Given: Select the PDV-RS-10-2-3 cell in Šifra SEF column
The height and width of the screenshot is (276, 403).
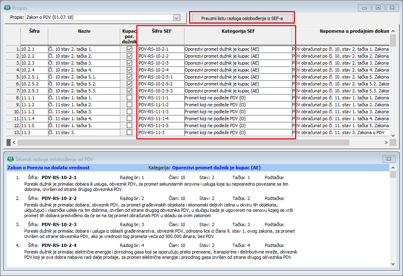Looking at the screenshot, I should [161, 63].
